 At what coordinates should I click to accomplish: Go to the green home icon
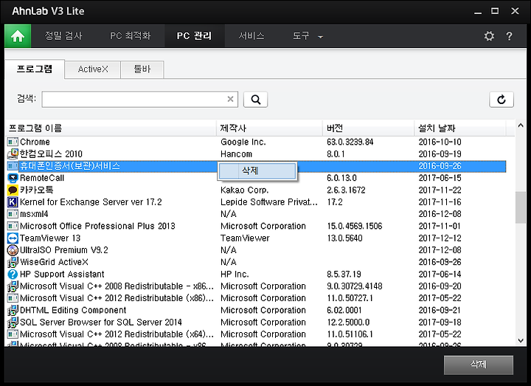click(18, 36)
